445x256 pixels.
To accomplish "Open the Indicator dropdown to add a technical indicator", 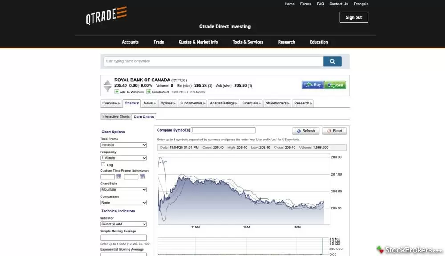I will 123,224.
